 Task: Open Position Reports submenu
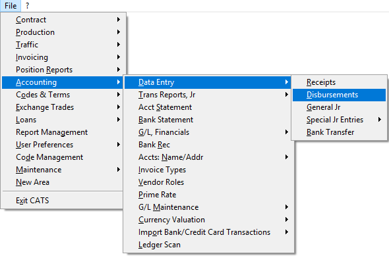tap(62, 70)
